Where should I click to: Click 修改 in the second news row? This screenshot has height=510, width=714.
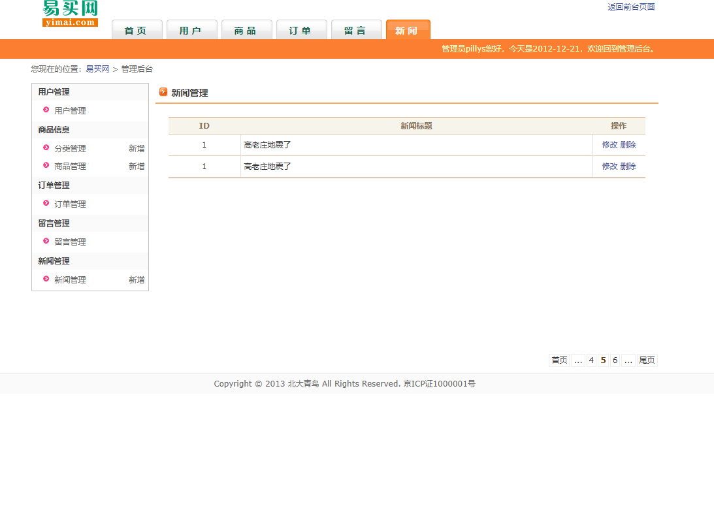click(x=609, y=167)
